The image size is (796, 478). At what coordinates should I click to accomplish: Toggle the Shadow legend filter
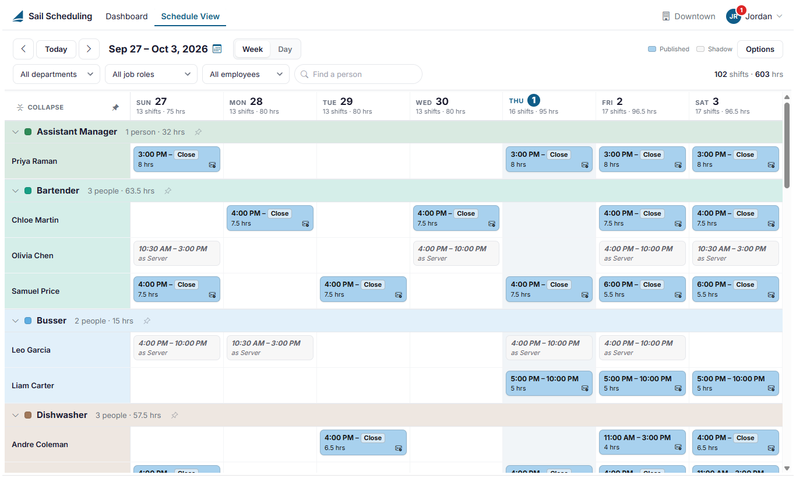(714, 49)
